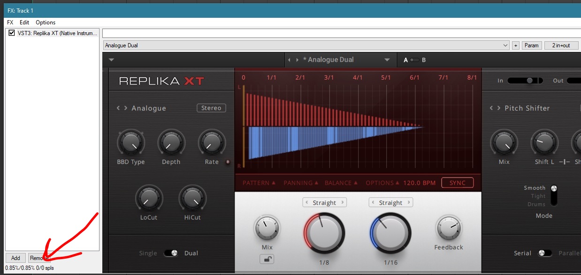
Task: Toggle the A/B comparison switch
Action: [x=415, y=60]
